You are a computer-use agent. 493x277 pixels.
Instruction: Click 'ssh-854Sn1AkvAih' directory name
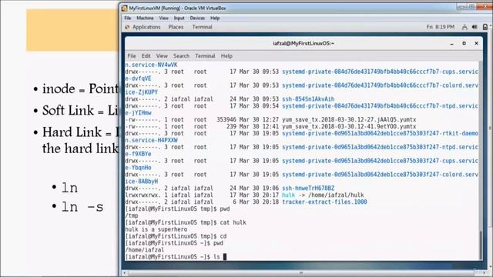(x=308, y=99)
